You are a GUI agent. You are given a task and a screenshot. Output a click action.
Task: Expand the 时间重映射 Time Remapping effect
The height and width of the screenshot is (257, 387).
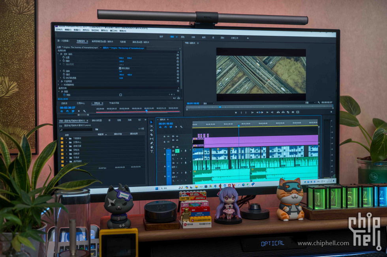pyautogui.click(x=58, y=85)
